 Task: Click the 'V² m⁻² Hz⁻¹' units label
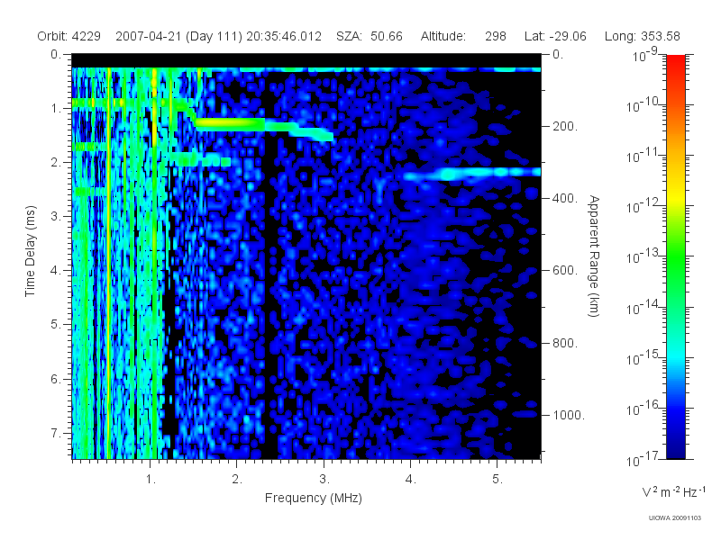pos(673,491)
